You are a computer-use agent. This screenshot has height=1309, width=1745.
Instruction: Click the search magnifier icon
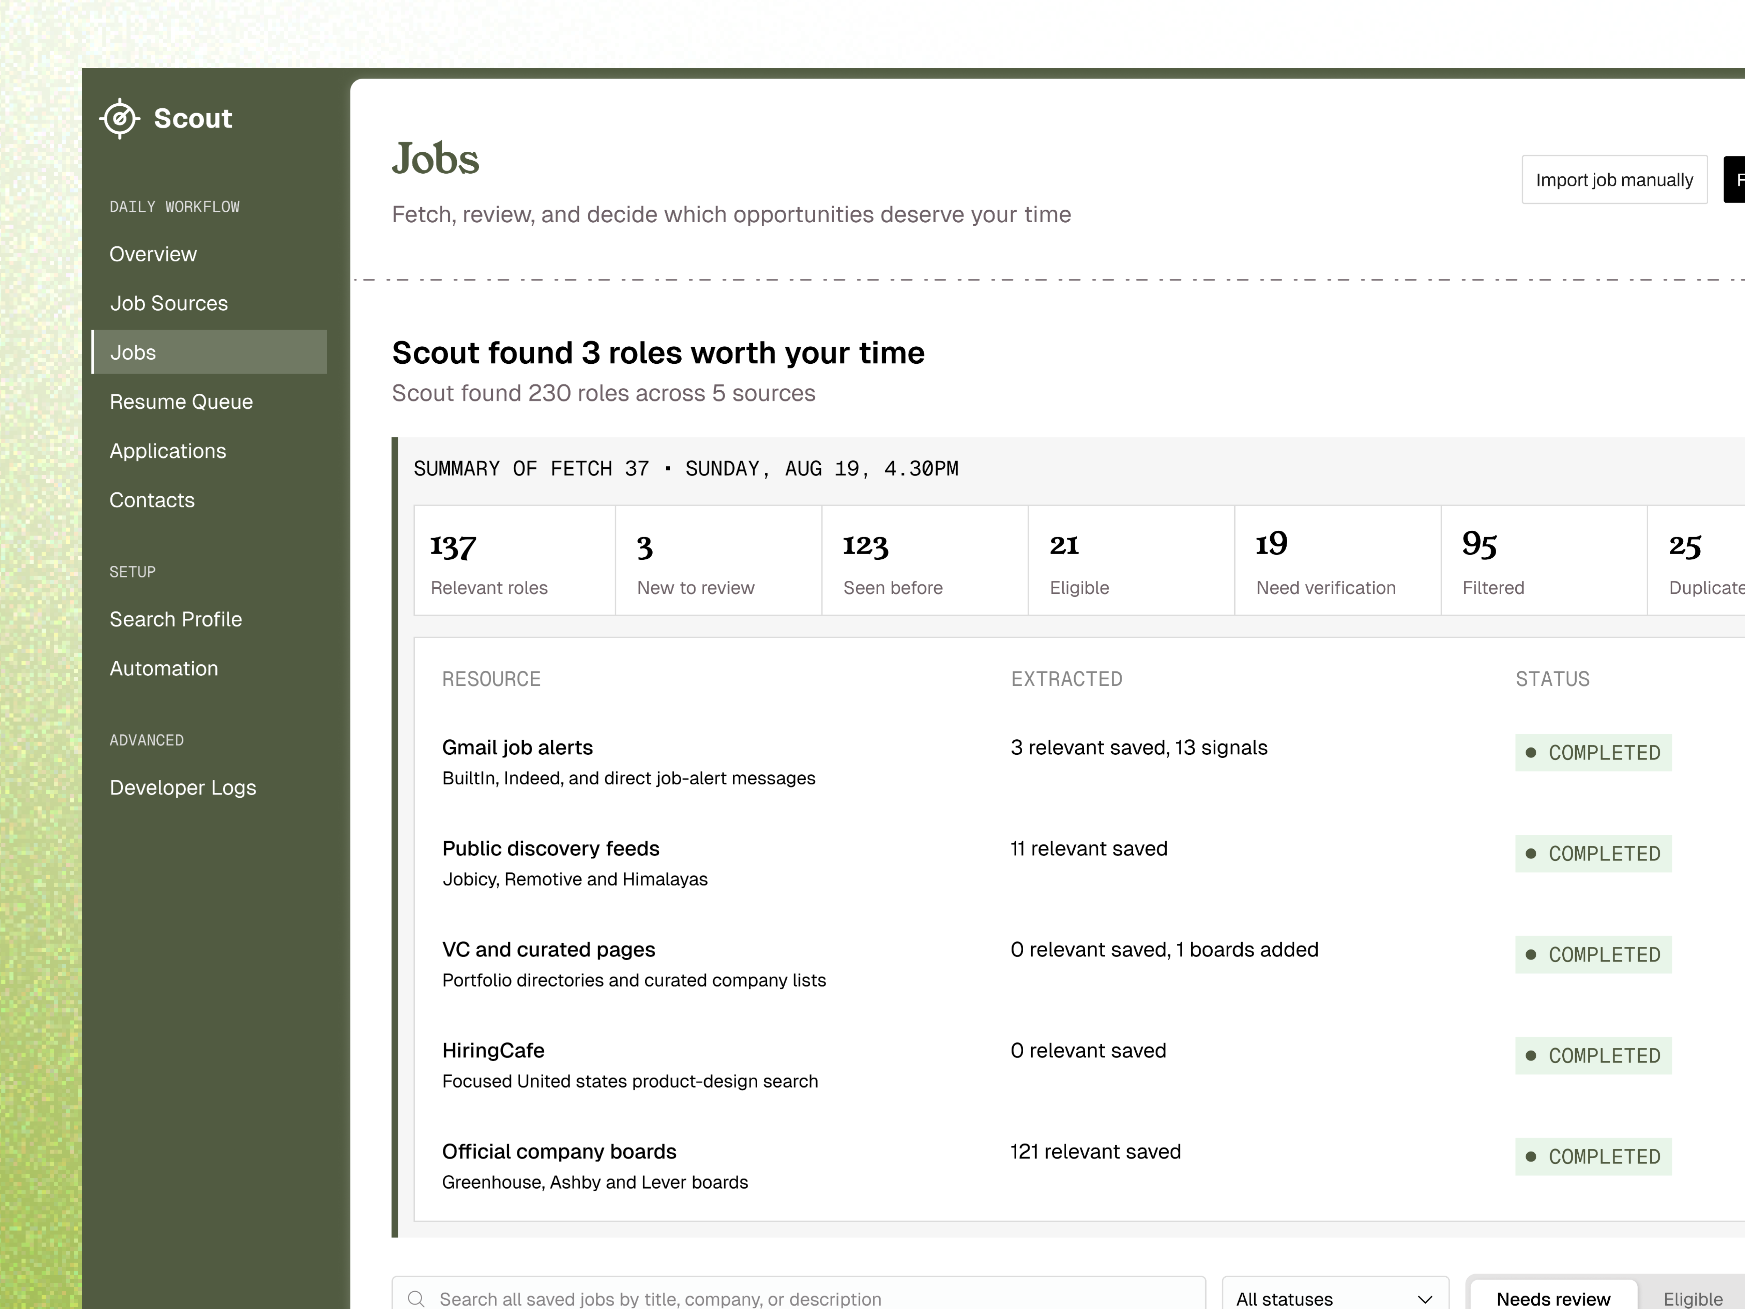[416, 1299]
